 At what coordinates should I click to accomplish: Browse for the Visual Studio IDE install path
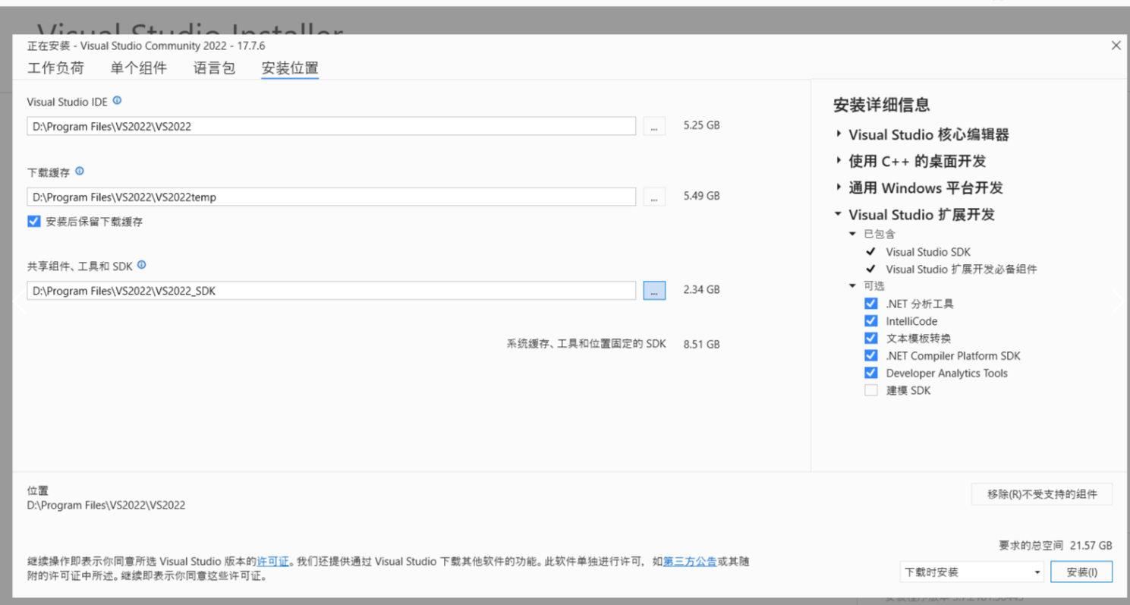point(654,126)
